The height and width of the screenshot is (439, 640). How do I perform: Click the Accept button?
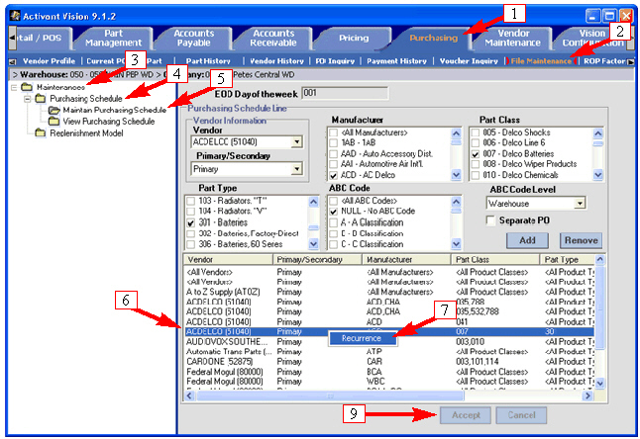click(x=466, y=415)
